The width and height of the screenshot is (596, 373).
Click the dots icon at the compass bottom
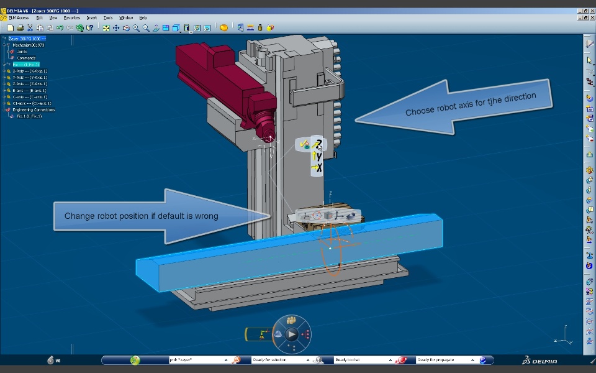pyautogui.click(x=292, y=348)
